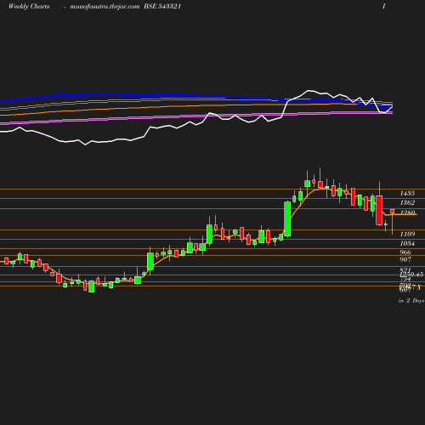Viewport: 425px width, 425px height.
Task: Click the "Weekly Charts" title text
Action: [x=29, y=7]
